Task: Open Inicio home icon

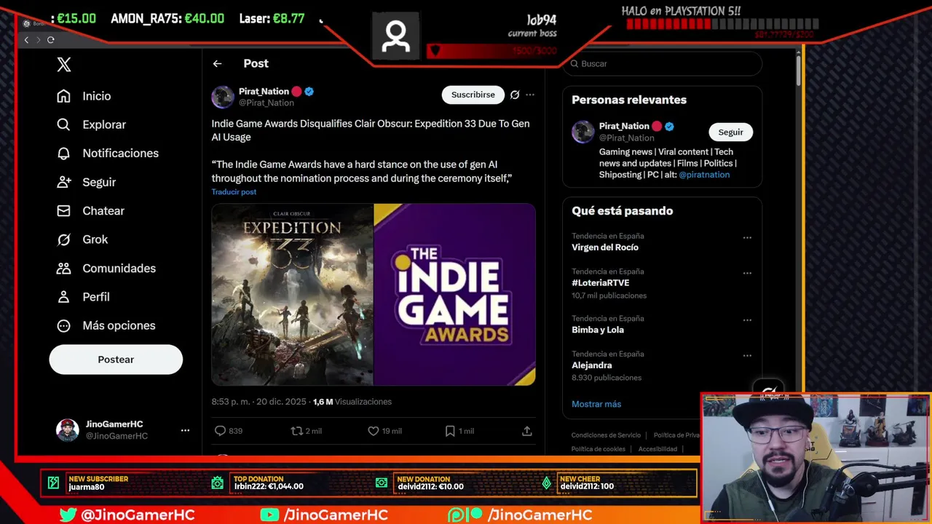Action: tap(64, 96)
